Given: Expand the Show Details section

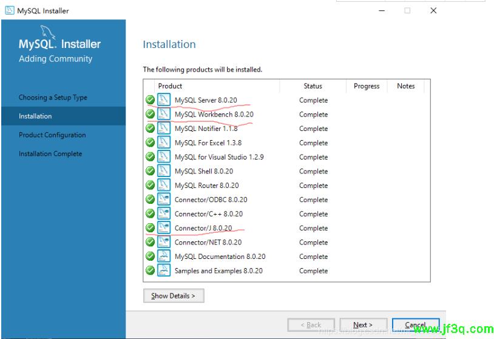Looking at the screenshot, I should [x=174, y=296].
